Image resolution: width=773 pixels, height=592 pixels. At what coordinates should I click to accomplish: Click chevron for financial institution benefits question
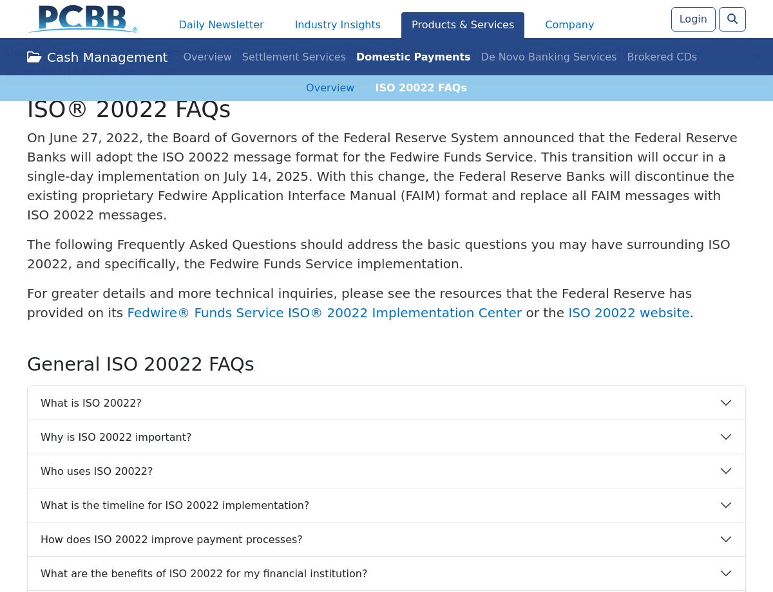(725, 574)
